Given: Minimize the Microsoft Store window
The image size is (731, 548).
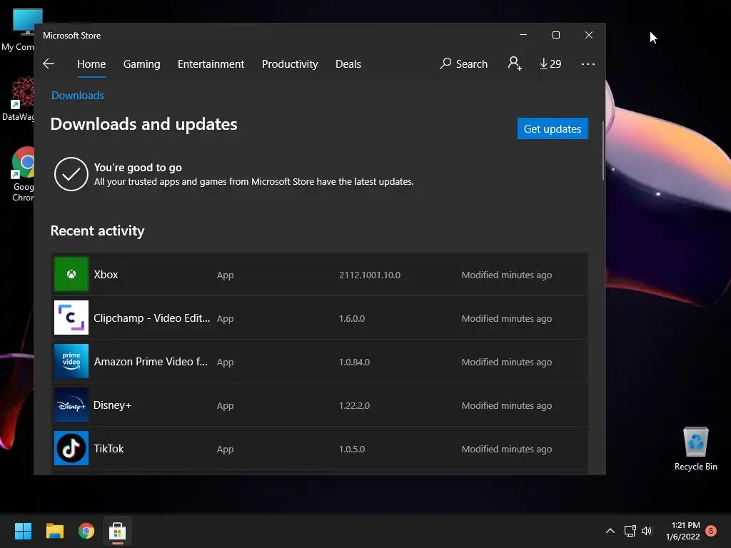Looking at the screenshot, I should 523,35.
